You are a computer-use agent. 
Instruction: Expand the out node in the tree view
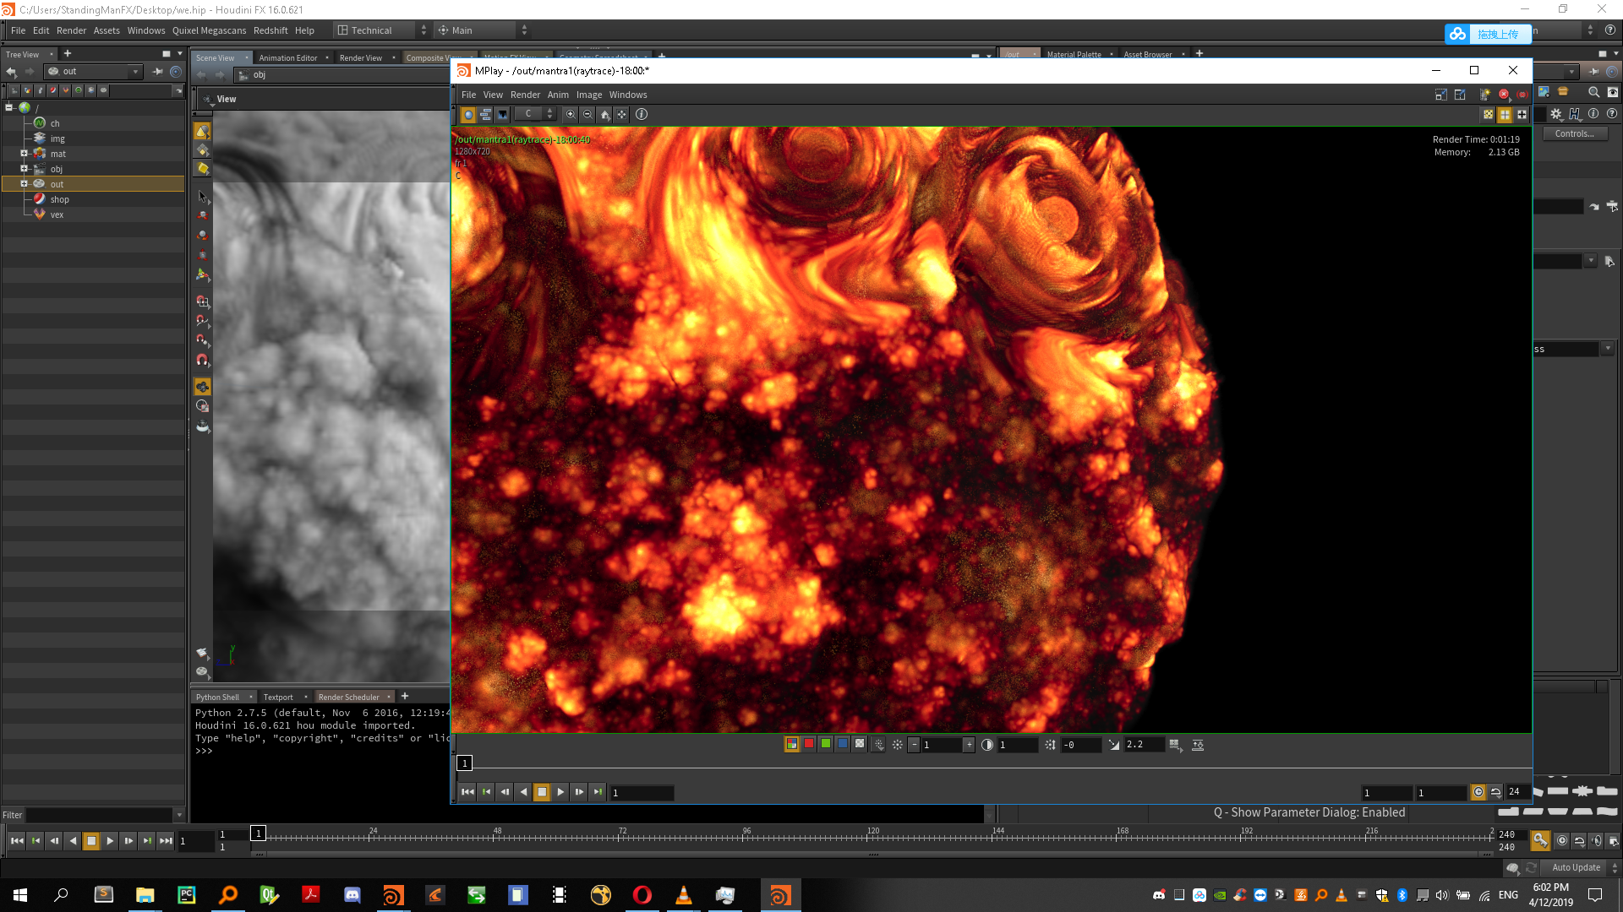click(24, 184)
